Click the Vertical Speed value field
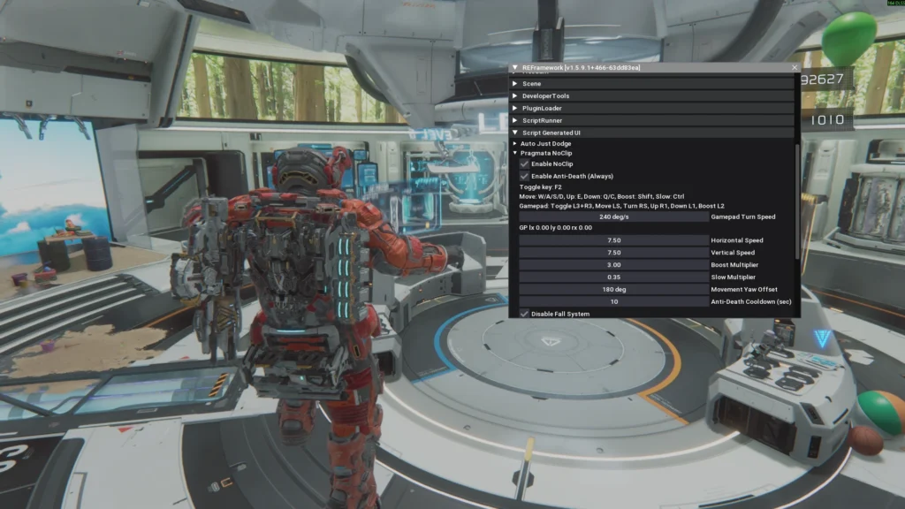This screenshot has height=509, width=905. click(613, 252)
